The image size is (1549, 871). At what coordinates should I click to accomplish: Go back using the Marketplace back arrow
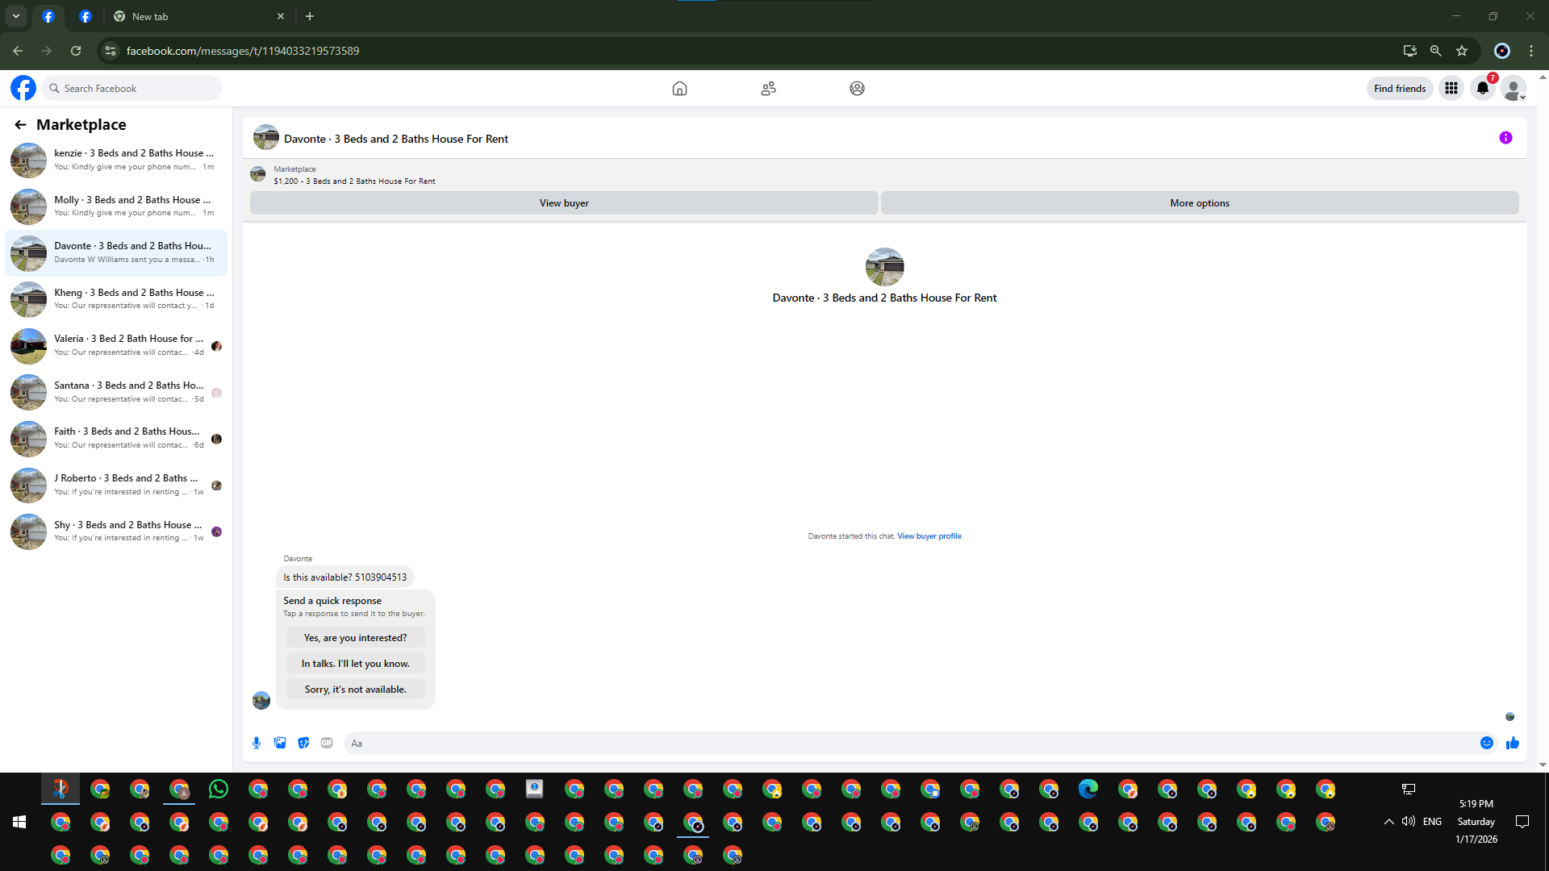tap(20, 124)
